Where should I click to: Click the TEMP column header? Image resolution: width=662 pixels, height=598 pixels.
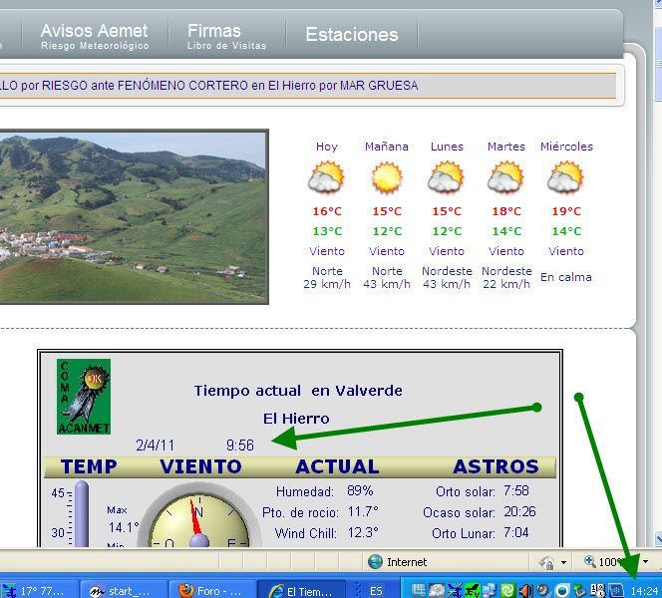pos(89,466)
